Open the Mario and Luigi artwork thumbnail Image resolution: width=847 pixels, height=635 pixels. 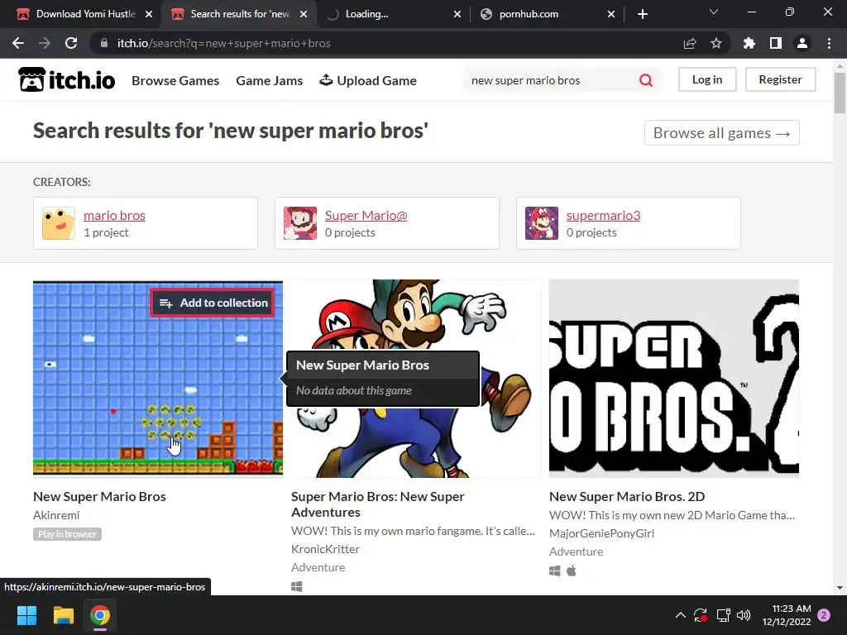click(x=416, y=378)
